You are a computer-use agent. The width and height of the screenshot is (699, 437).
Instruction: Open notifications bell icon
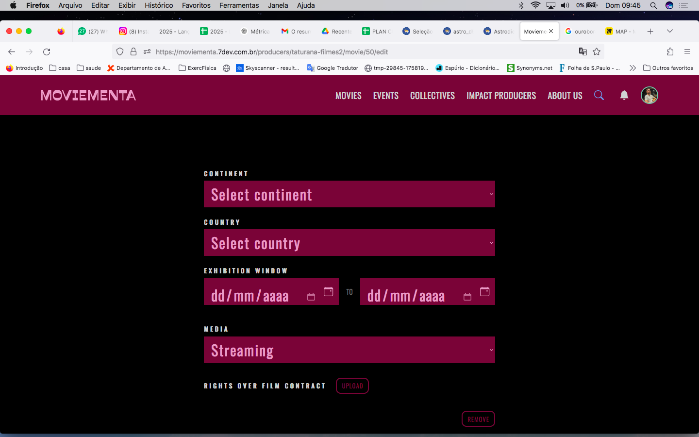[624, 95]
